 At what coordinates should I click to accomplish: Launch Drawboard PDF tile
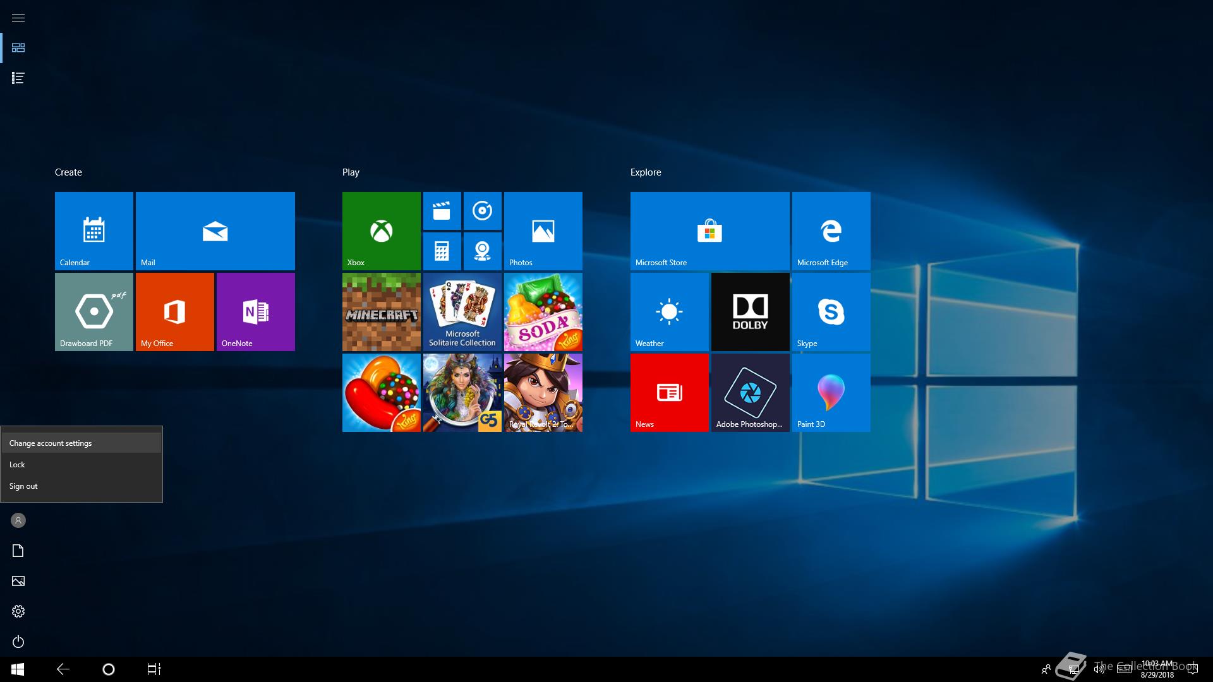click(x=94, y=312)
